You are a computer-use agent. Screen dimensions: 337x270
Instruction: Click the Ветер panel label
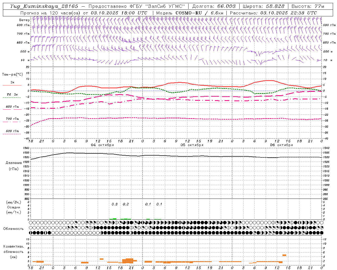point(24,20)
